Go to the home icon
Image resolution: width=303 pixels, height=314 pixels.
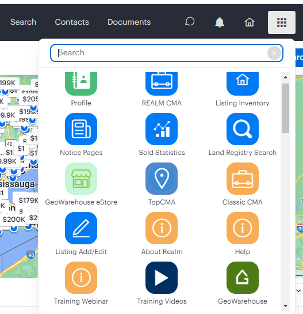(x=250, y=22)
